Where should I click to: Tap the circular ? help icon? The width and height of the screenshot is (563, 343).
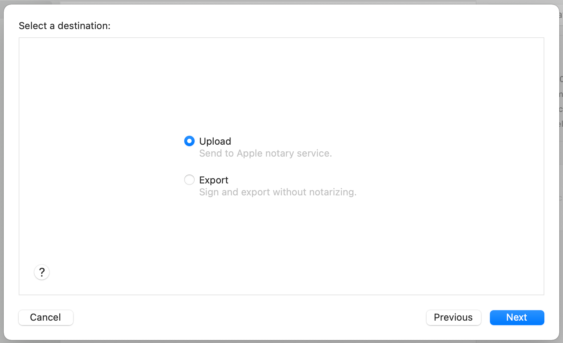[x=42, y=272]
